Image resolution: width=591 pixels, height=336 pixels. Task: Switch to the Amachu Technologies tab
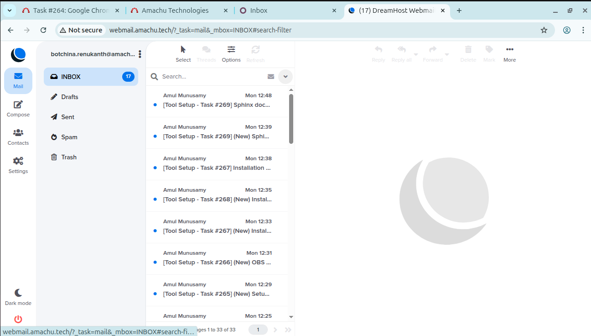coord(175,10)
